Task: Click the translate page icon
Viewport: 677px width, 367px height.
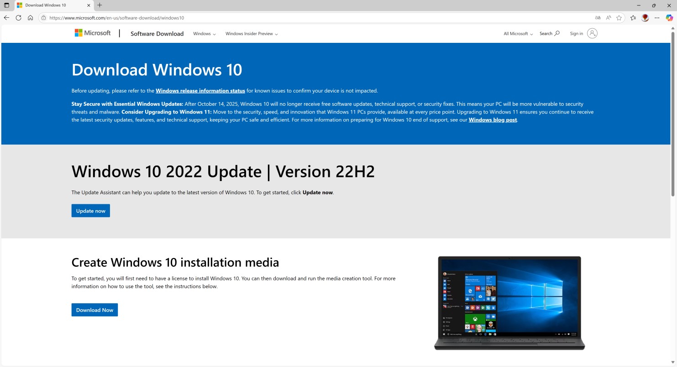Action: click(598, 18)
